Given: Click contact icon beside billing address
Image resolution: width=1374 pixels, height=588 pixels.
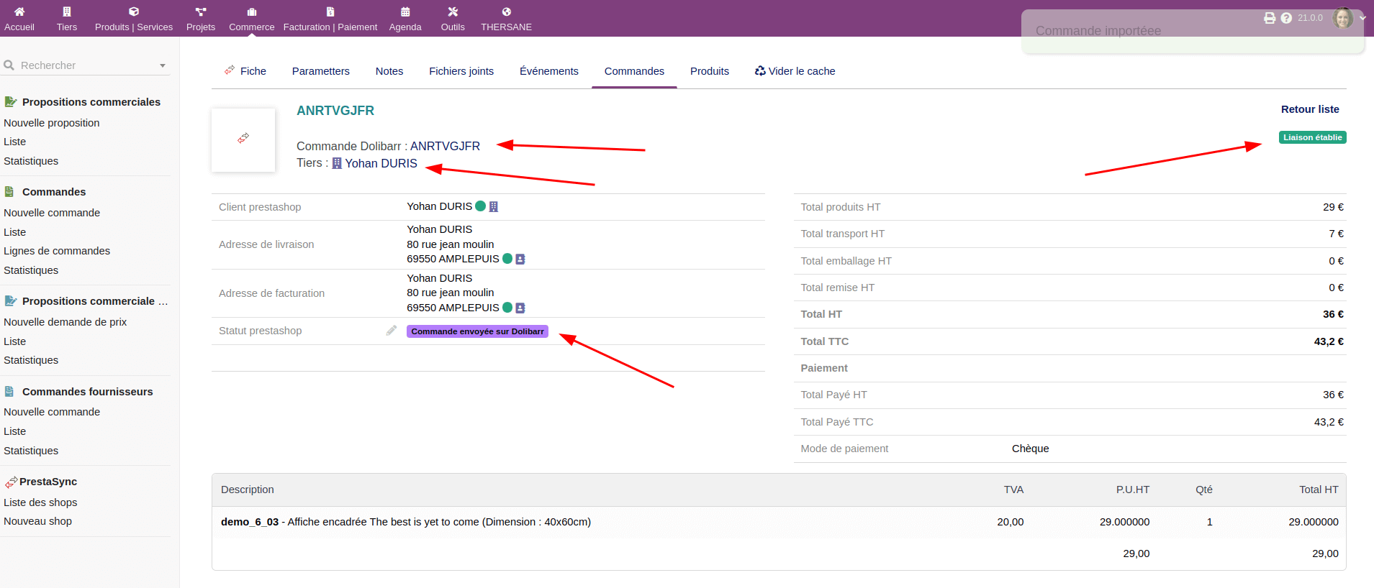Looking at the screenshot, I should [520, 308].
